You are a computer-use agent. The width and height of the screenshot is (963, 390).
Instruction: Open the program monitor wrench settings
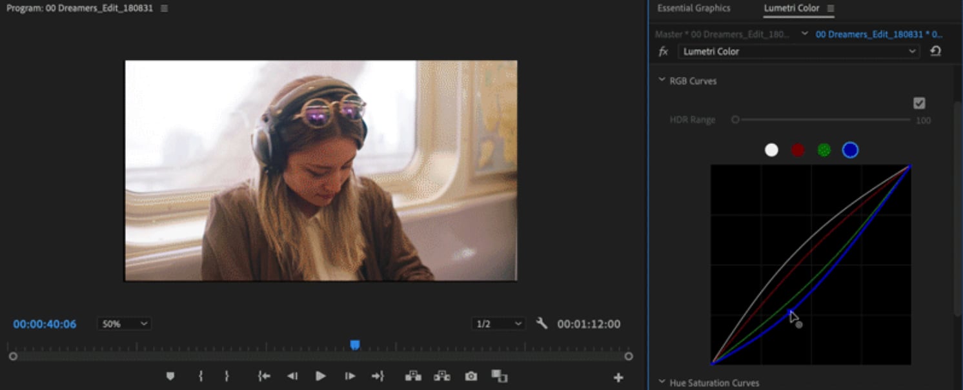(x=542, y=323)
